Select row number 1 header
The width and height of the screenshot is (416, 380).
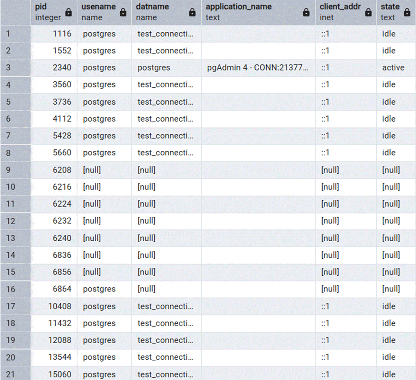15,34
